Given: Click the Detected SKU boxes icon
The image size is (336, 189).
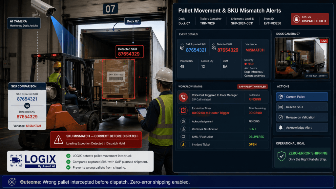Looking at the screenshot, I should pos(213,47).
